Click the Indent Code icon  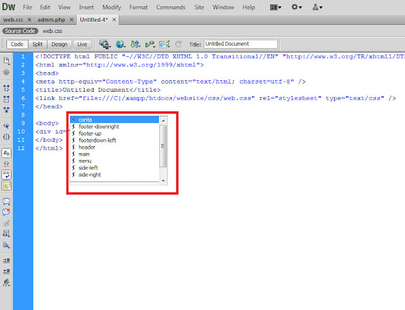click(x=6, y=261)
